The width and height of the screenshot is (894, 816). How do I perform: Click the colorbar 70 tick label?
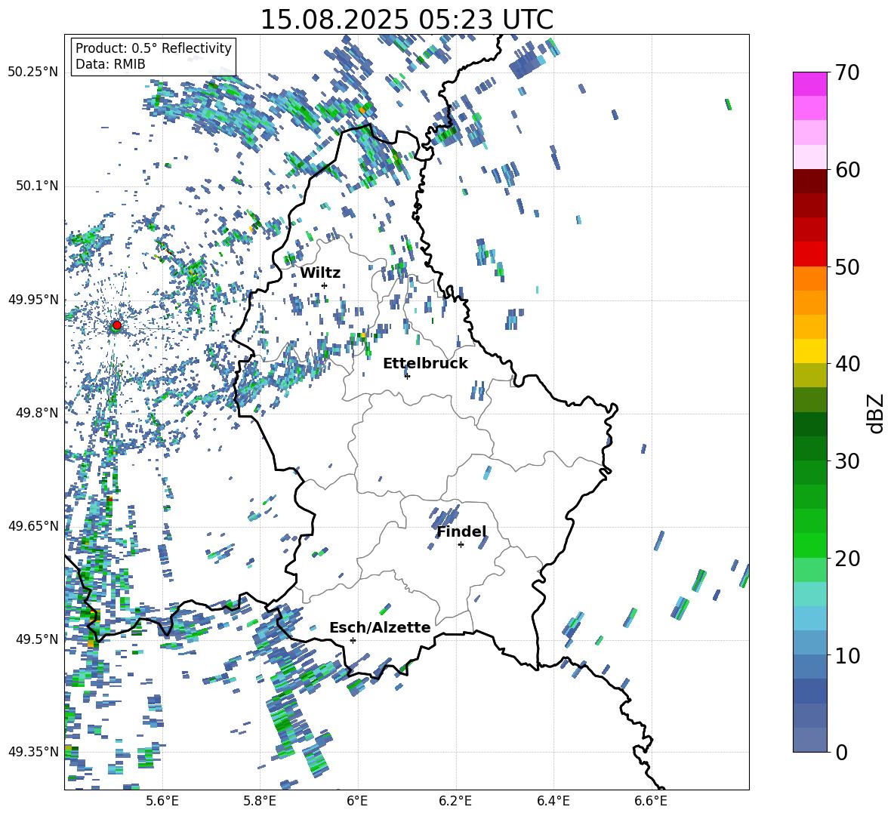(847, 72)
